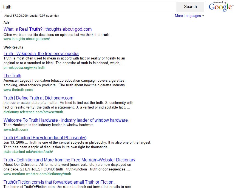Open the Truth Wikipedia result
The height and width of the screenshot is (188, 238).
click(41, 54)
